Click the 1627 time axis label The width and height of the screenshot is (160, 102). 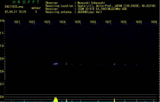click(x=108, y=22)
